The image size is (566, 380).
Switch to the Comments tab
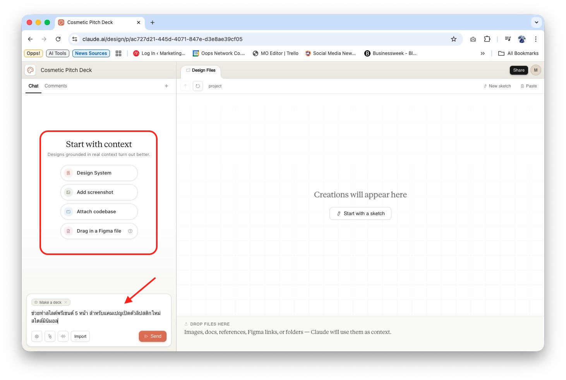56,86
